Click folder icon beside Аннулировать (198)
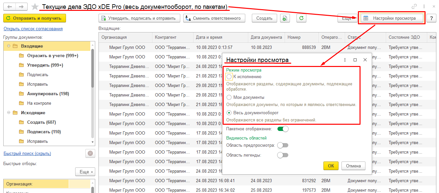 21,94
